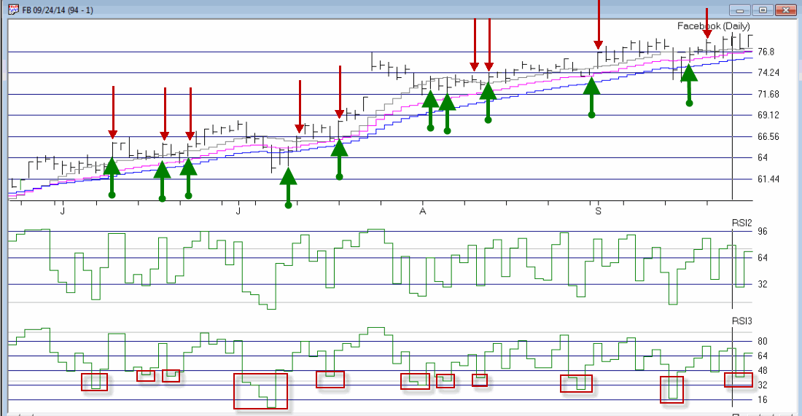The width and height of the screenshot is (802, 416).
Task: Click the June J month label
Action: pyautogui.click(x=63, y=211)
